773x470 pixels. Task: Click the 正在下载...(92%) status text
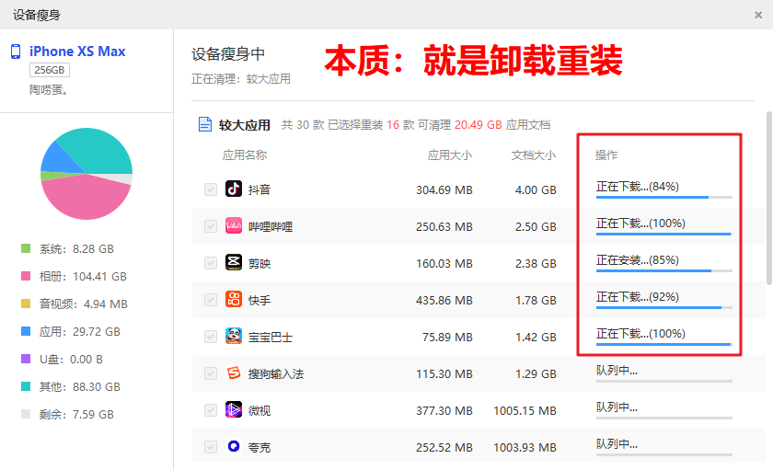(x=638, y=296)
